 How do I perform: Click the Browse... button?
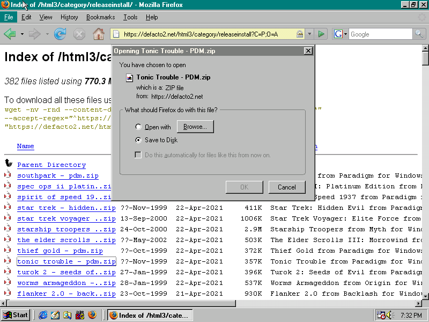click(x=195, y=127)
